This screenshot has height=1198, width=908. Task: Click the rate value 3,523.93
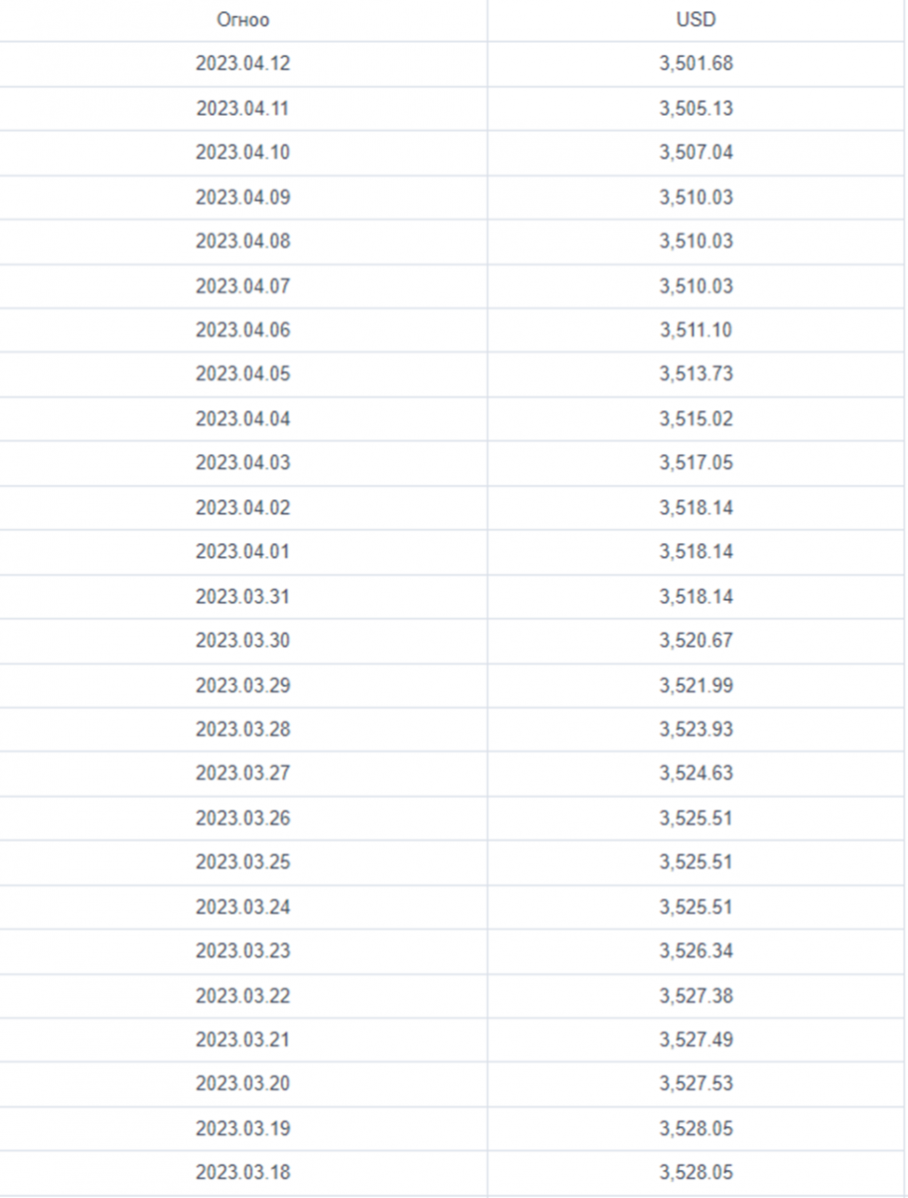(x=695, y=729)
